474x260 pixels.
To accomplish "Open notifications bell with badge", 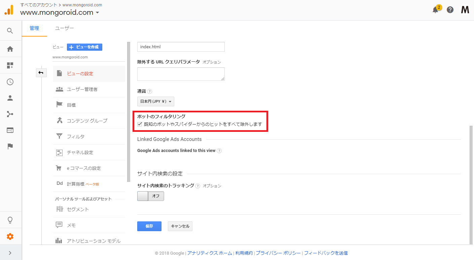I will 436,9.
